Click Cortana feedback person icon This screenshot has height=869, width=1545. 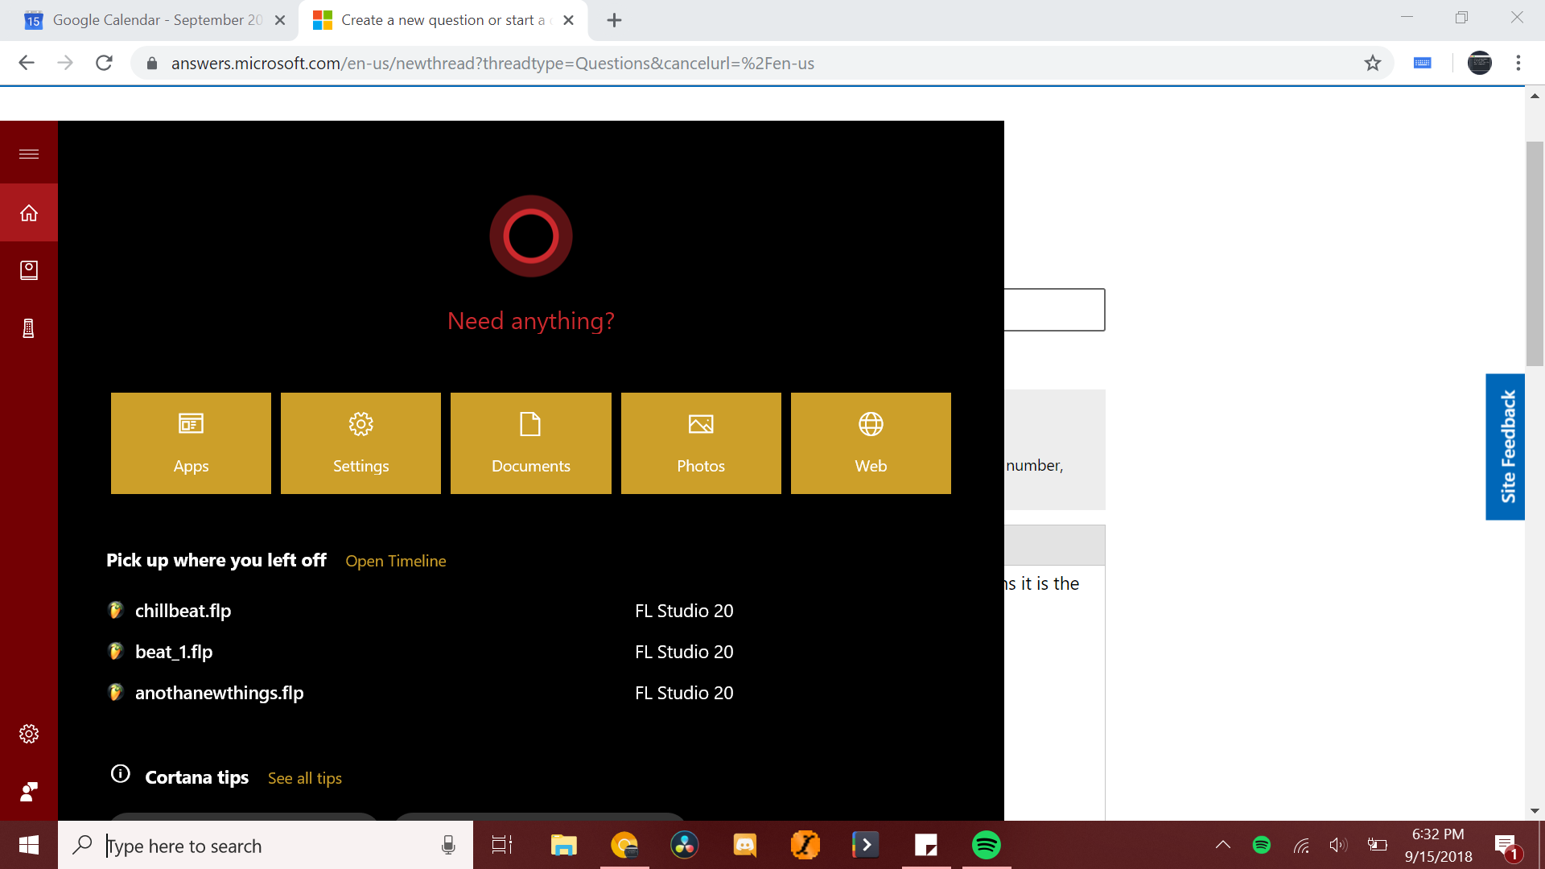pos(29,792)
